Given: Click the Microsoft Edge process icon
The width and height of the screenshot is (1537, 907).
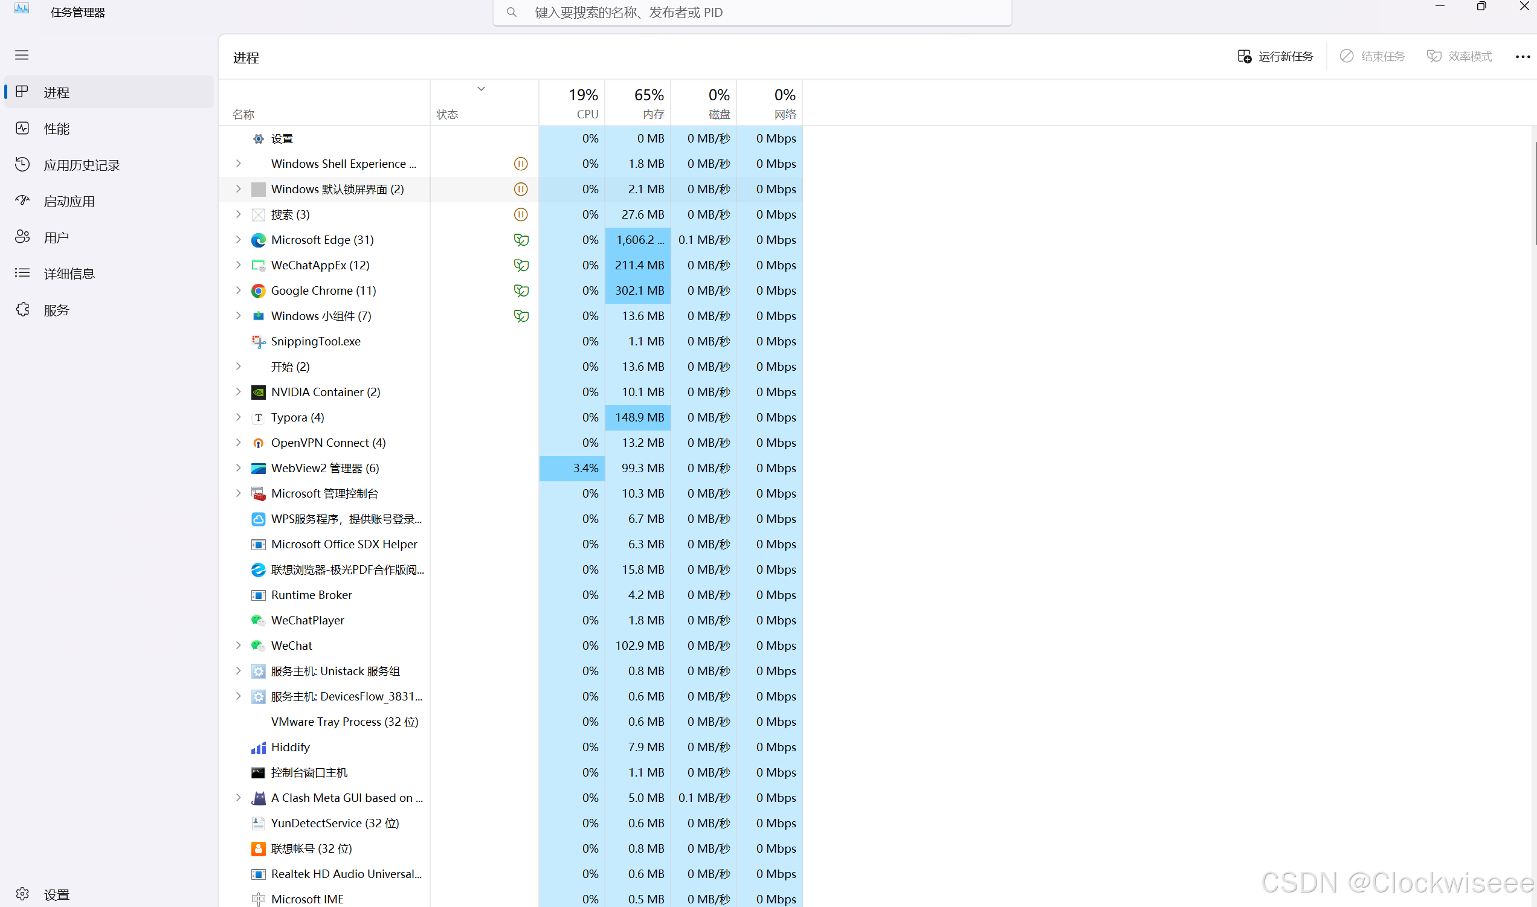Looking at the screenshot, I should point(258,240).
